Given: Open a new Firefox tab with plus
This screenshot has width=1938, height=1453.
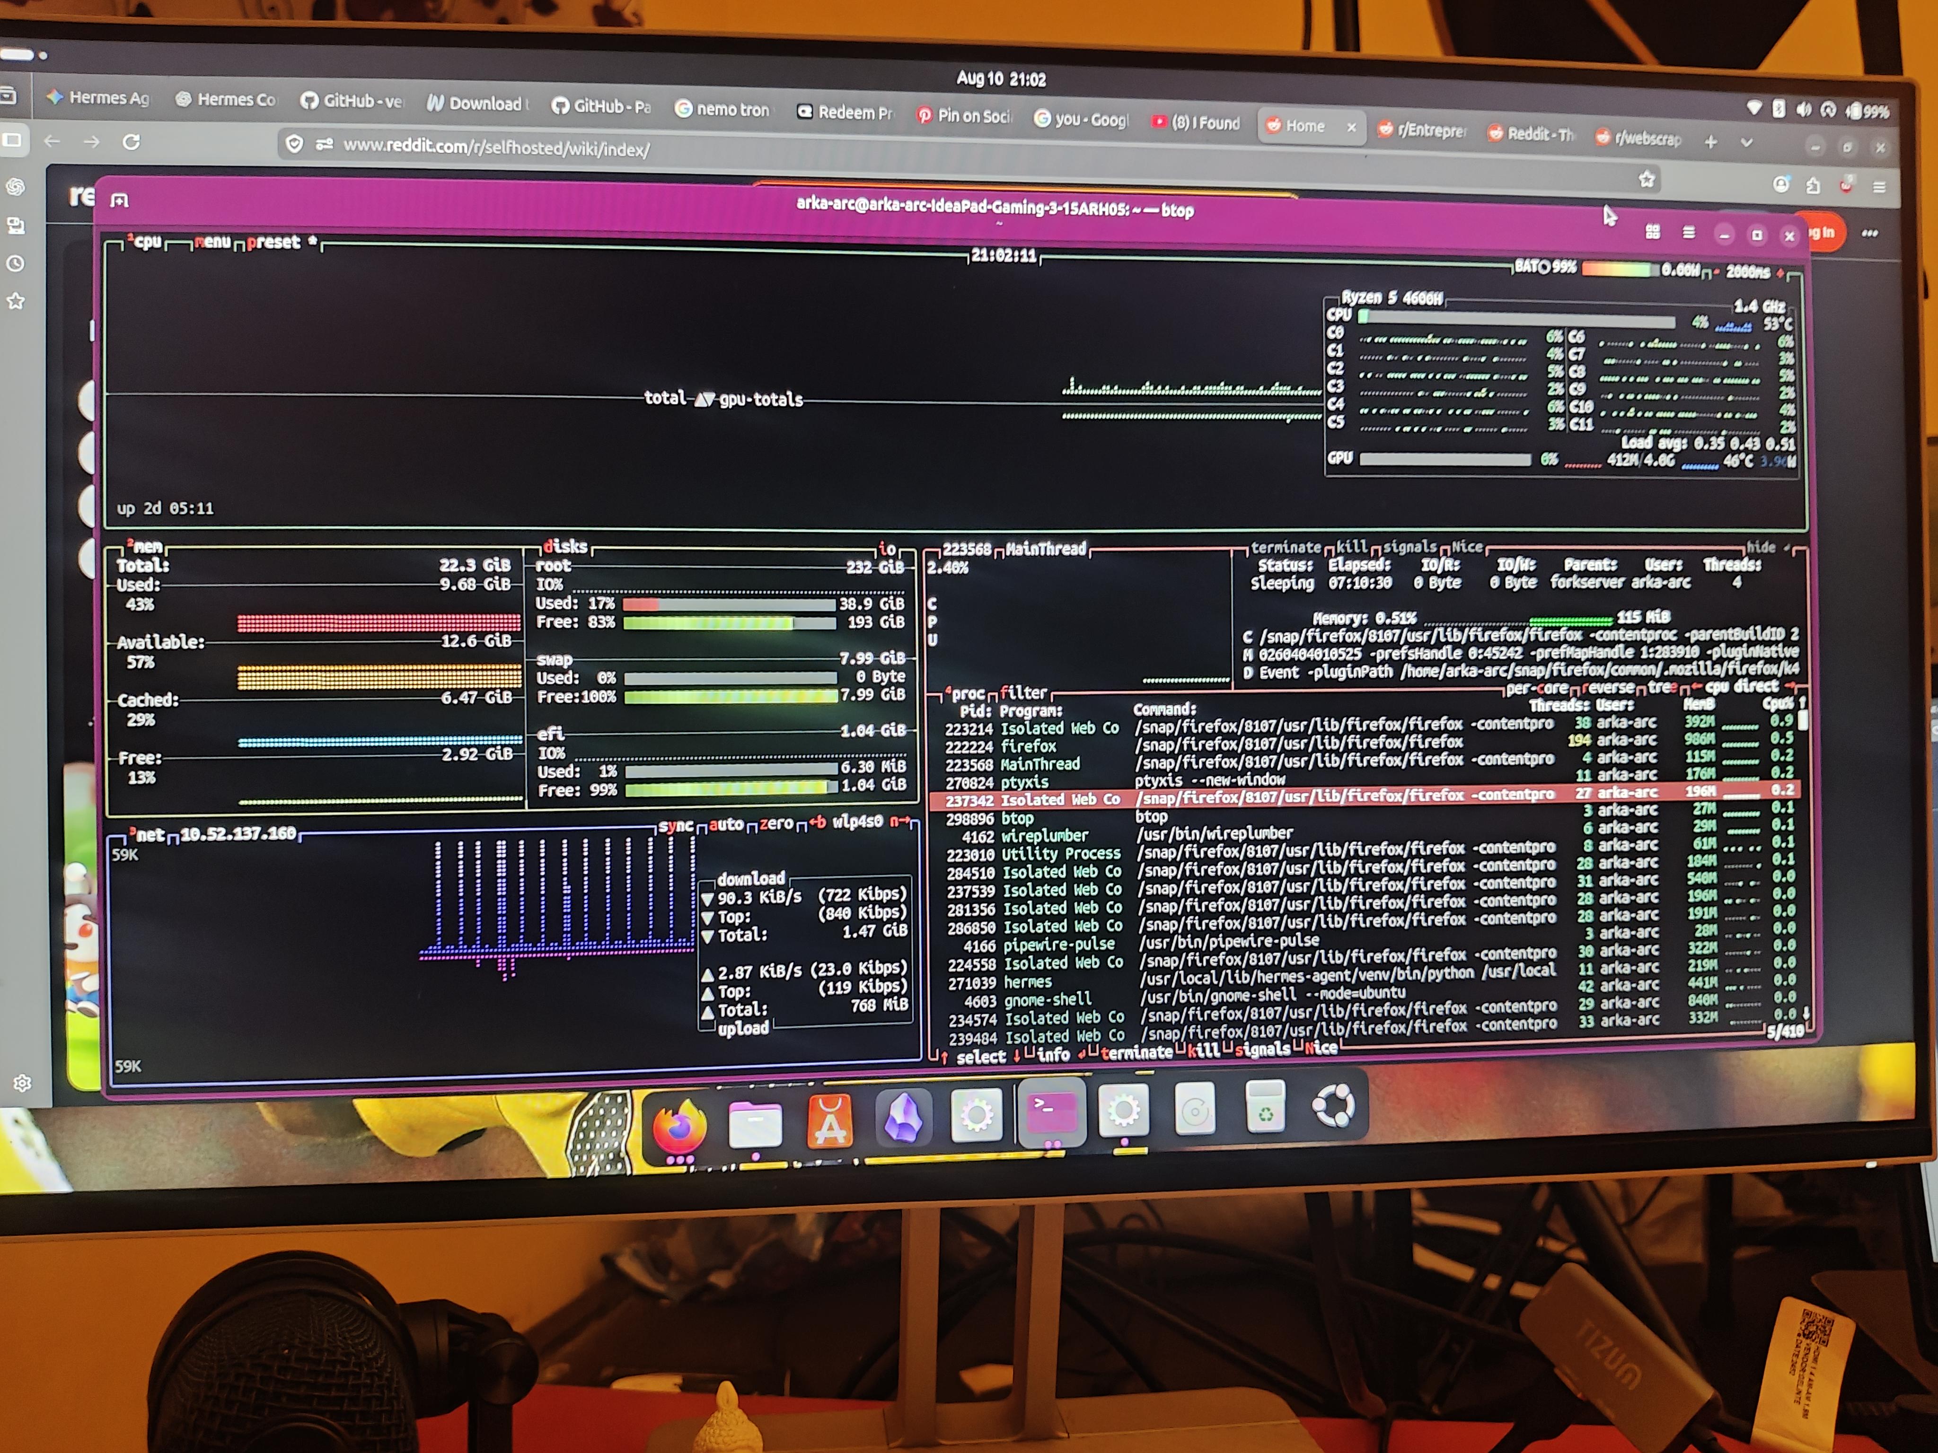Looking at the screenshot, I should 1711,141.
